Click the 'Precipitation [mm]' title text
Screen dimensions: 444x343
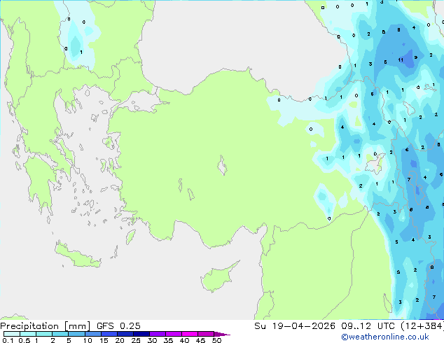tap(46, 326)
